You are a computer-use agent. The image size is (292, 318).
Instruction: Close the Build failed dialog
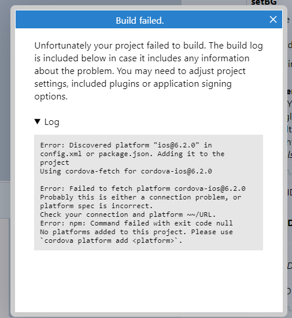pos(273,20)
